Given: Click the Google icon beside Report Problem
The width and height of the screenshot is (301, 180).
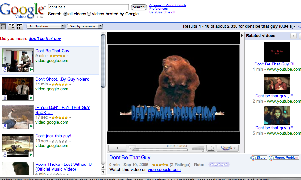Looking at the screenshot, I should pyautogui.click(x=271, y=158).
